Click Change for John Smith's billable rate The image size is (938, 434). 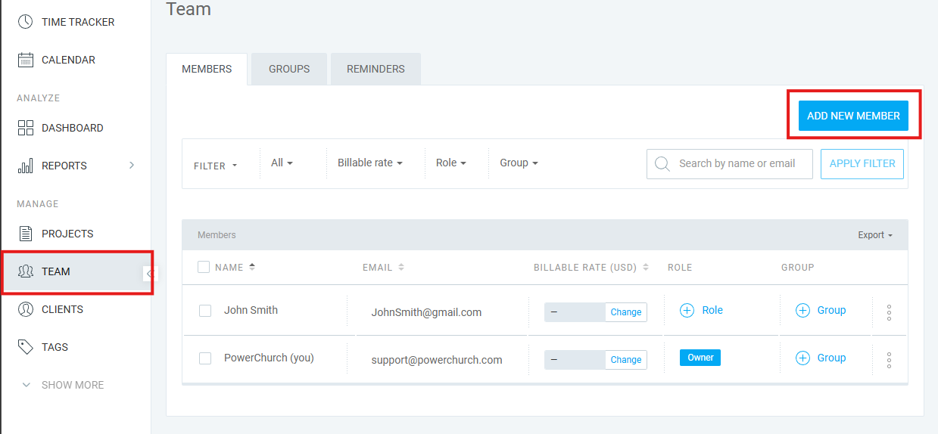[x=626, y=312]
